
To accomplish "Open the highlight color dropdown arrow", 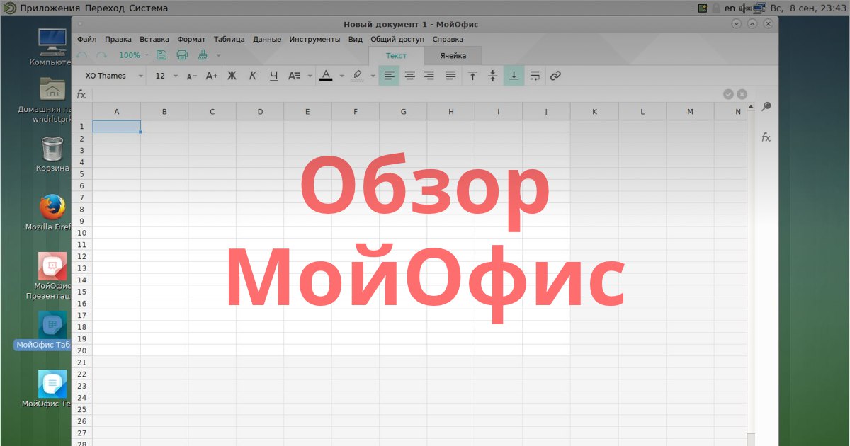I will (x=373, y=76).
